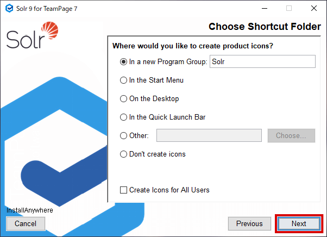Screen dimensions: 327x237
Task: Click the "Choose Shortcut Folder" heading
Action: (x=263, y=27)
